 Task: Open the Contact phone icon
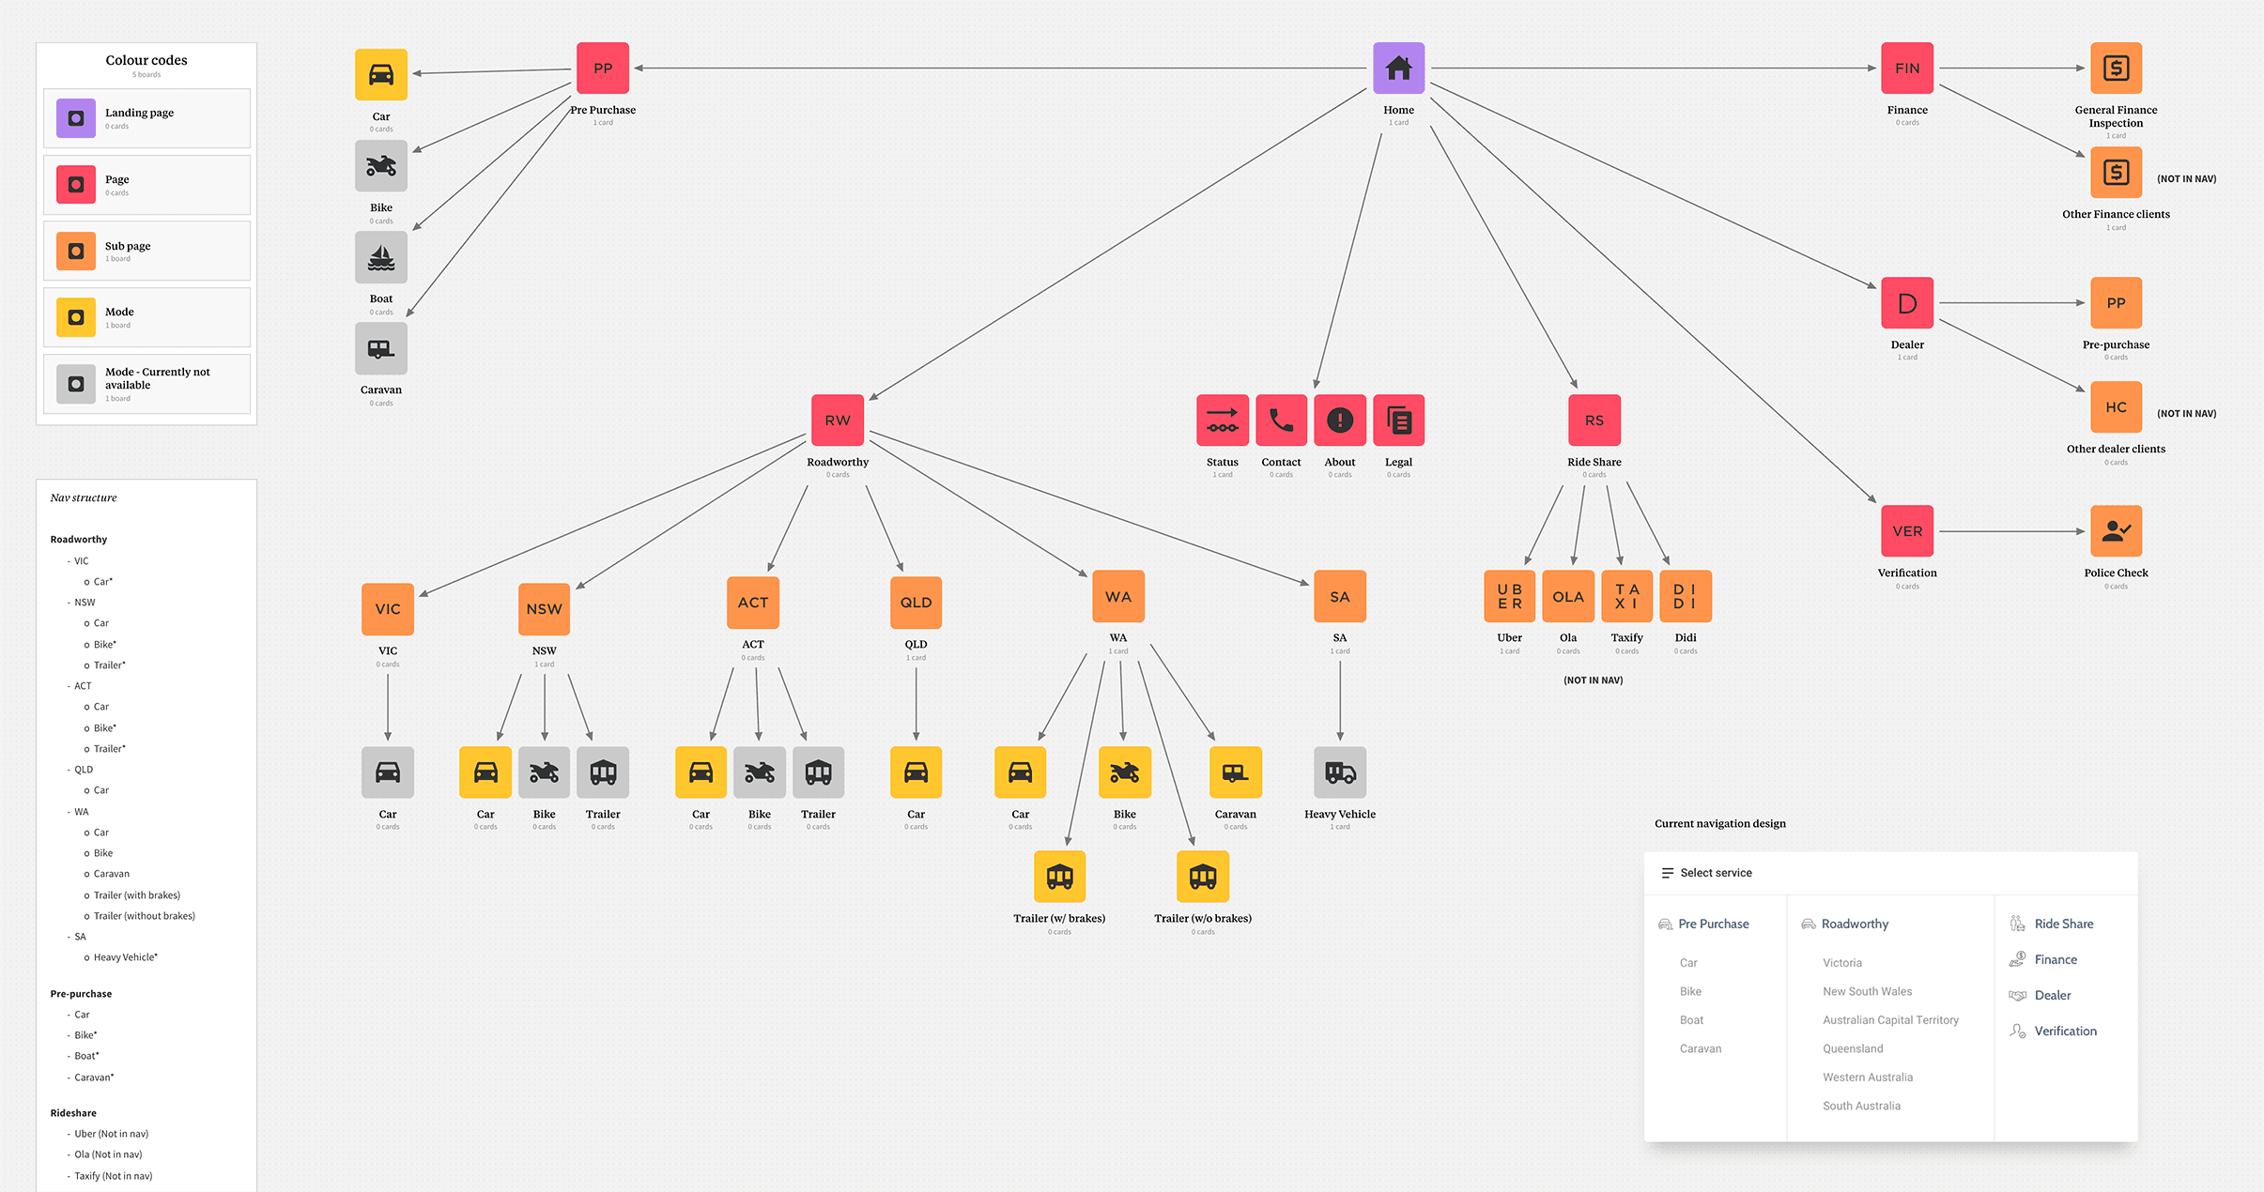click(x=1281, y=420)
